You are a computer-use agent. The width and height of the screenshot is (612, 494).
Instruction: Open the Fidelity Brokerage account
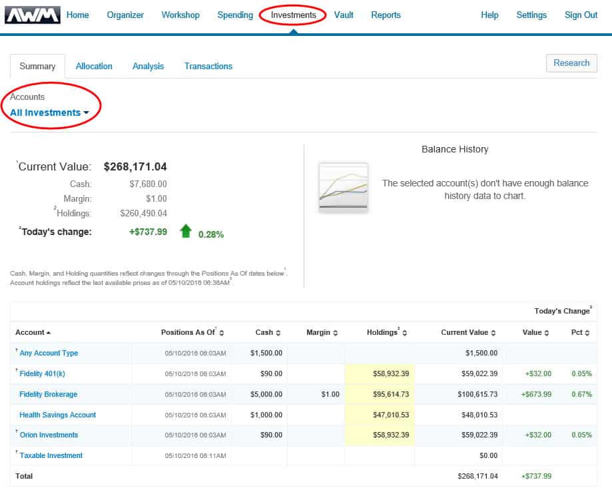[49, 395]
